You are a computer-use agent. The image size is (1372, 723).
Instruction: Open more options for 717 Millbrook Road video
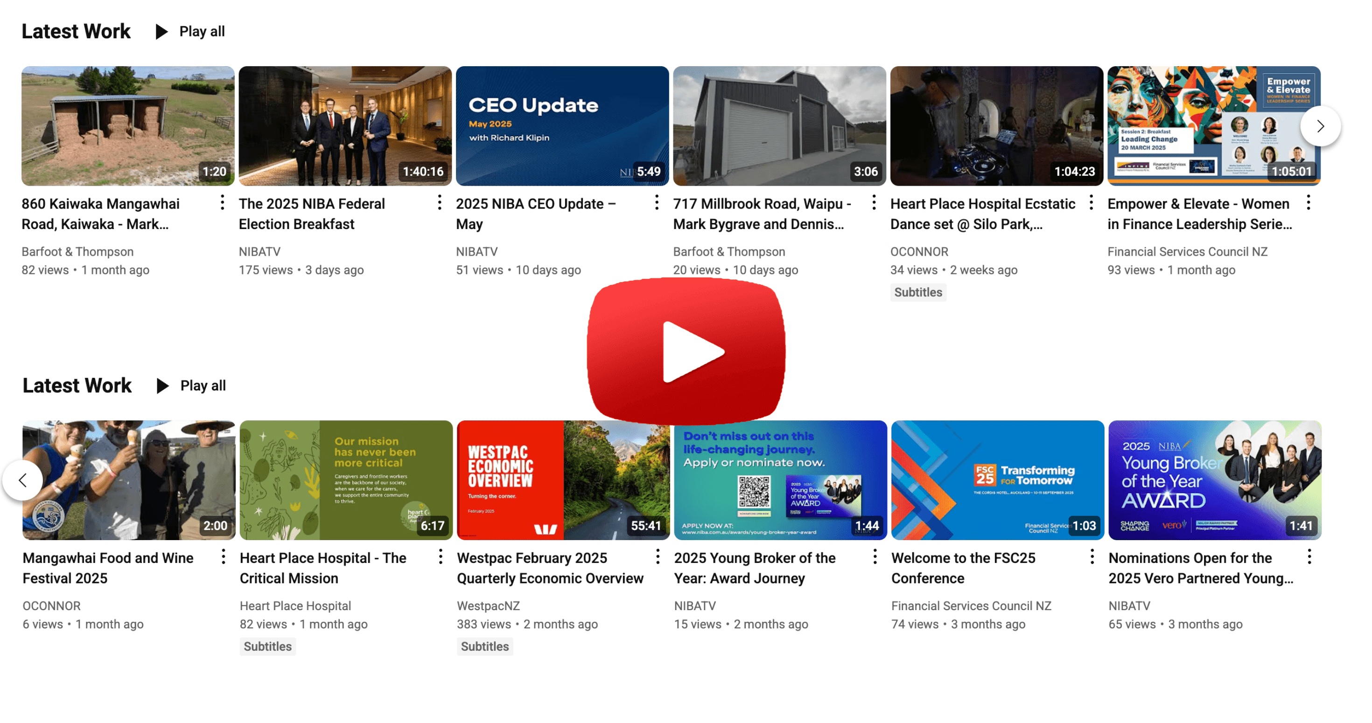[874, 202]
